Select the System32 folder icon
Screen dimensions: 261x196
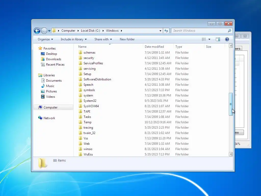[80, 101]
